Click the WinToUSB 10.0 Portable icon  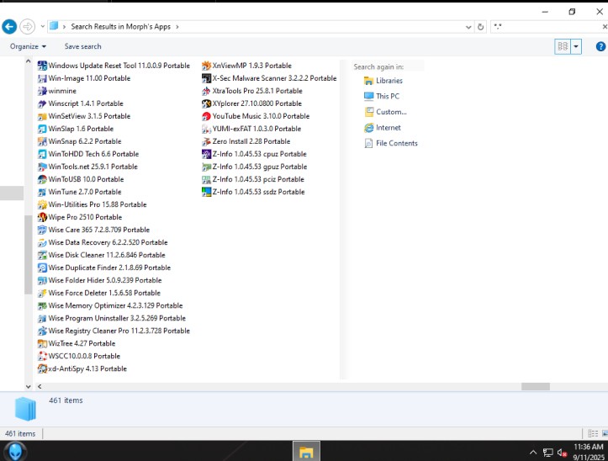click(42, 179)
